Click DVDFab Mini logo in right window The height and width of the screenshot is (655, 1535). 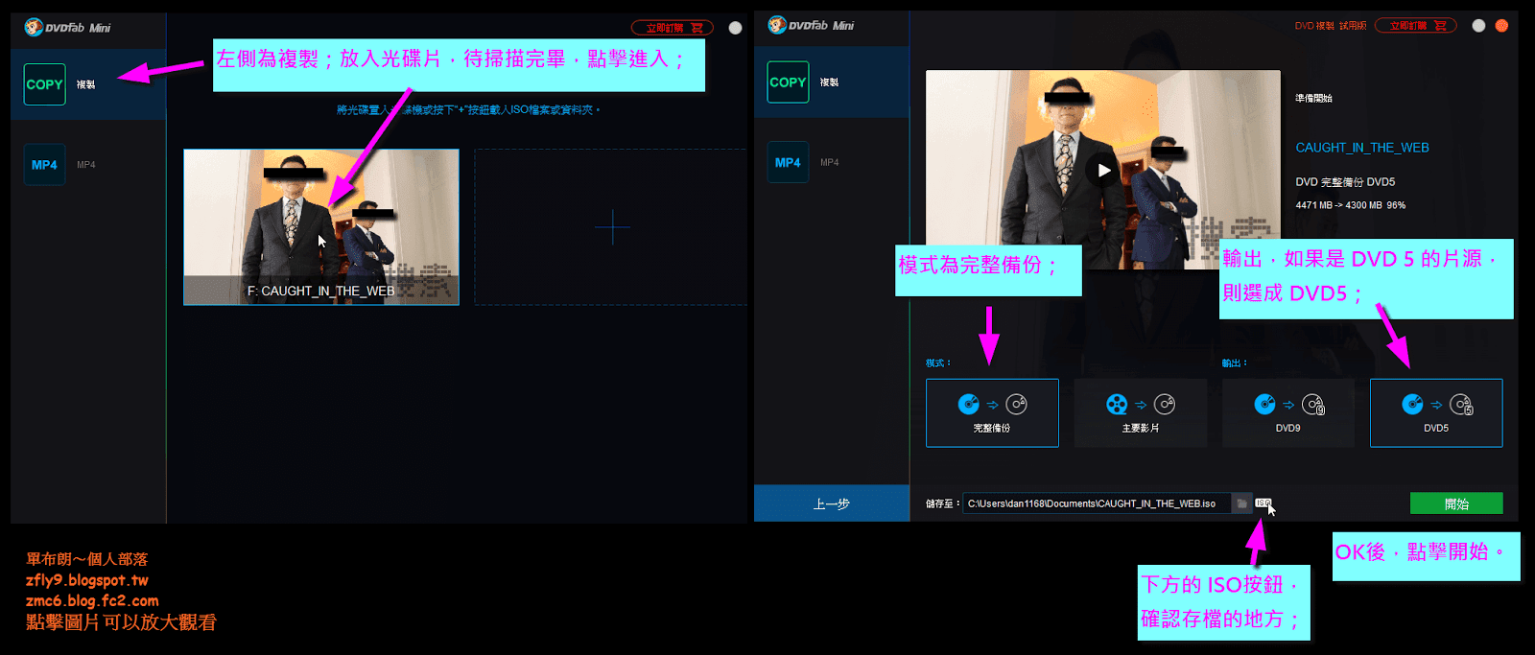coord(811,25)
